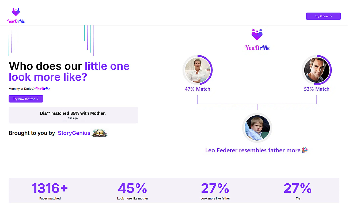Click the 47% Match label

tap(198, 89)
